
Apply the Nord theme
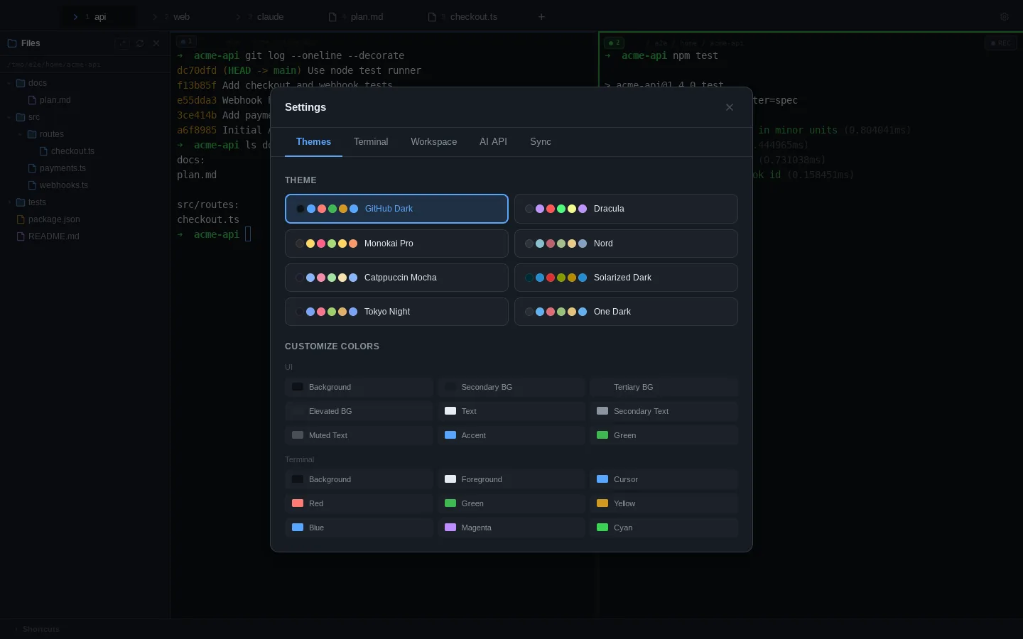(x=626, y=244)
